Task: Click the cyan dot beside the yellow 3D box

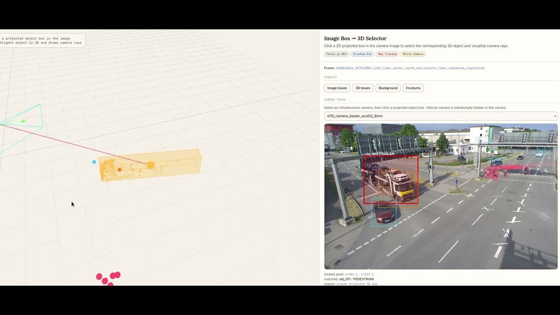Action: (94, 162)
